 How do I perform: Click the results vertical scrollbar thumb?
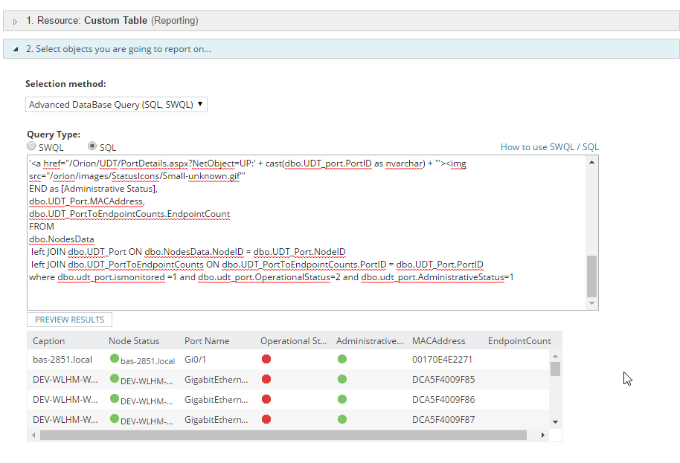coord(555,369)
